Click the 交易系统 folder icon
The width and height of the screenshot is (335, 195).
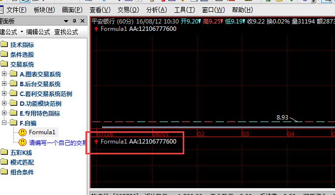[4, 64]
